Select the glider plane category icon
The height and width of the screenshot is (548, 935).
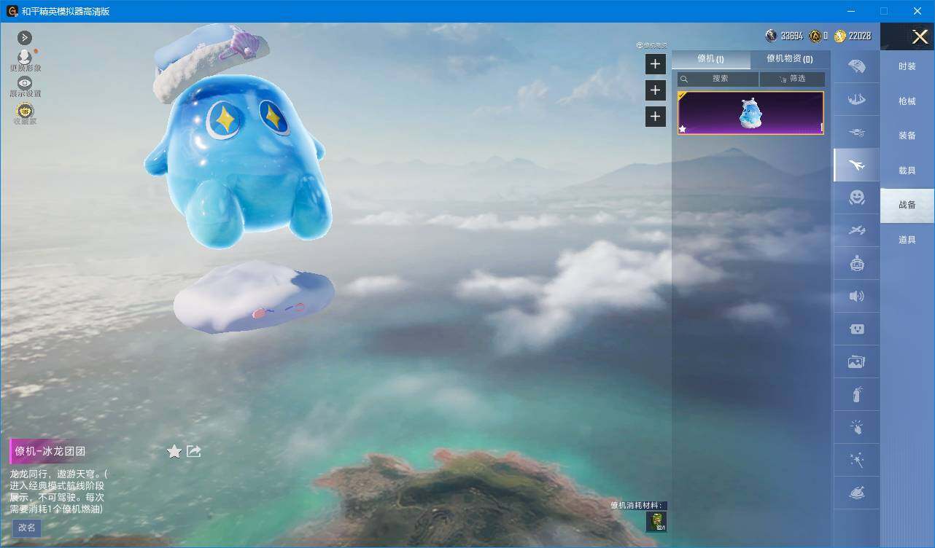(x=856, y=230)
